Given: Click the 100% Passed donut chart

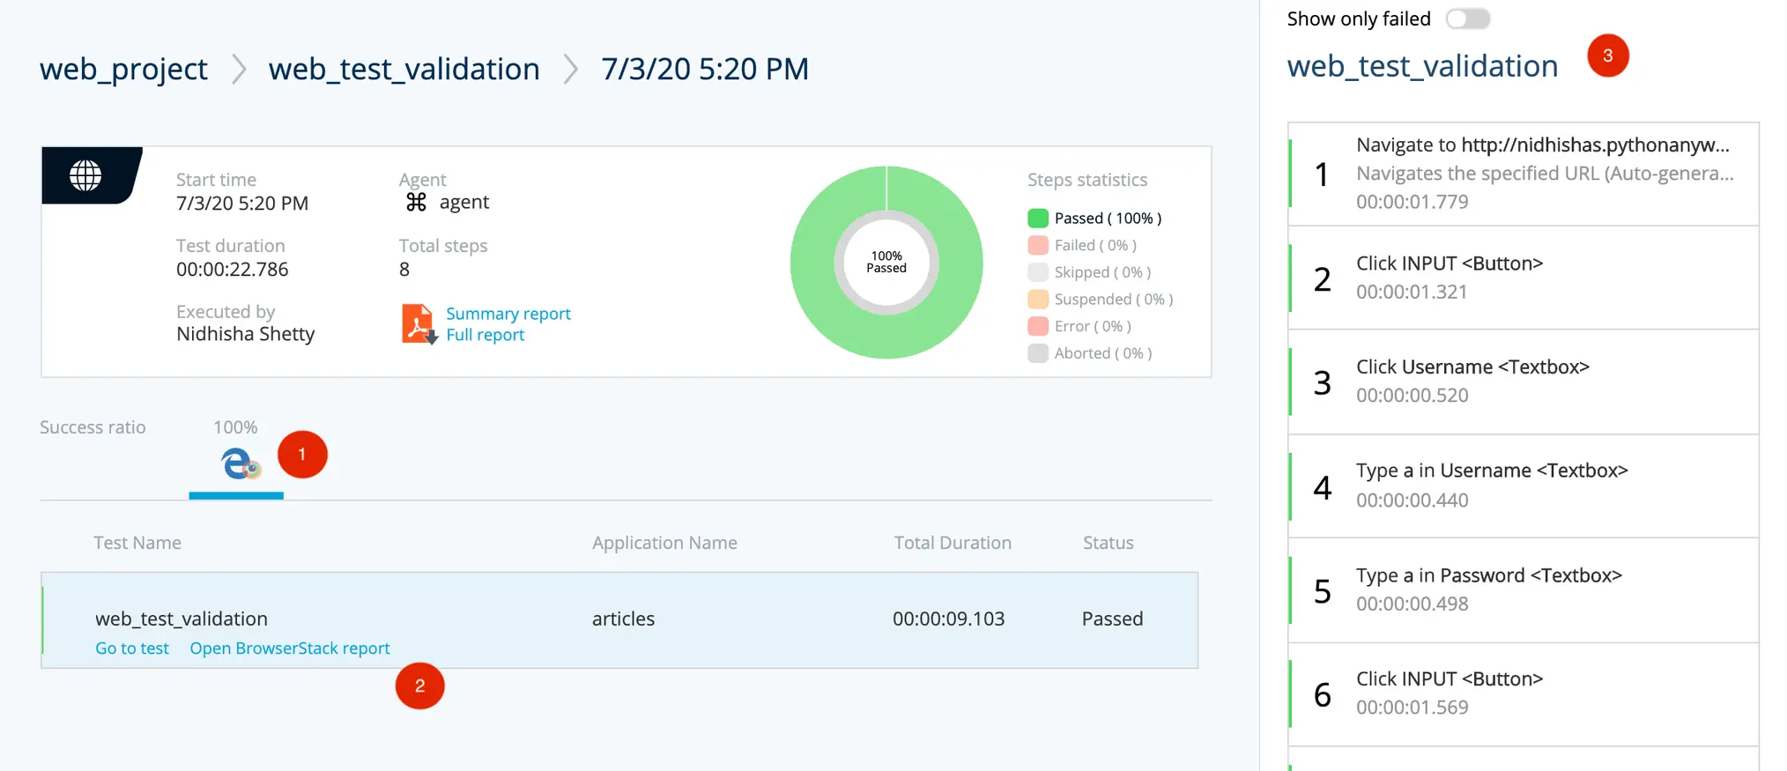Looking at the screenshot, I should 886,263.
